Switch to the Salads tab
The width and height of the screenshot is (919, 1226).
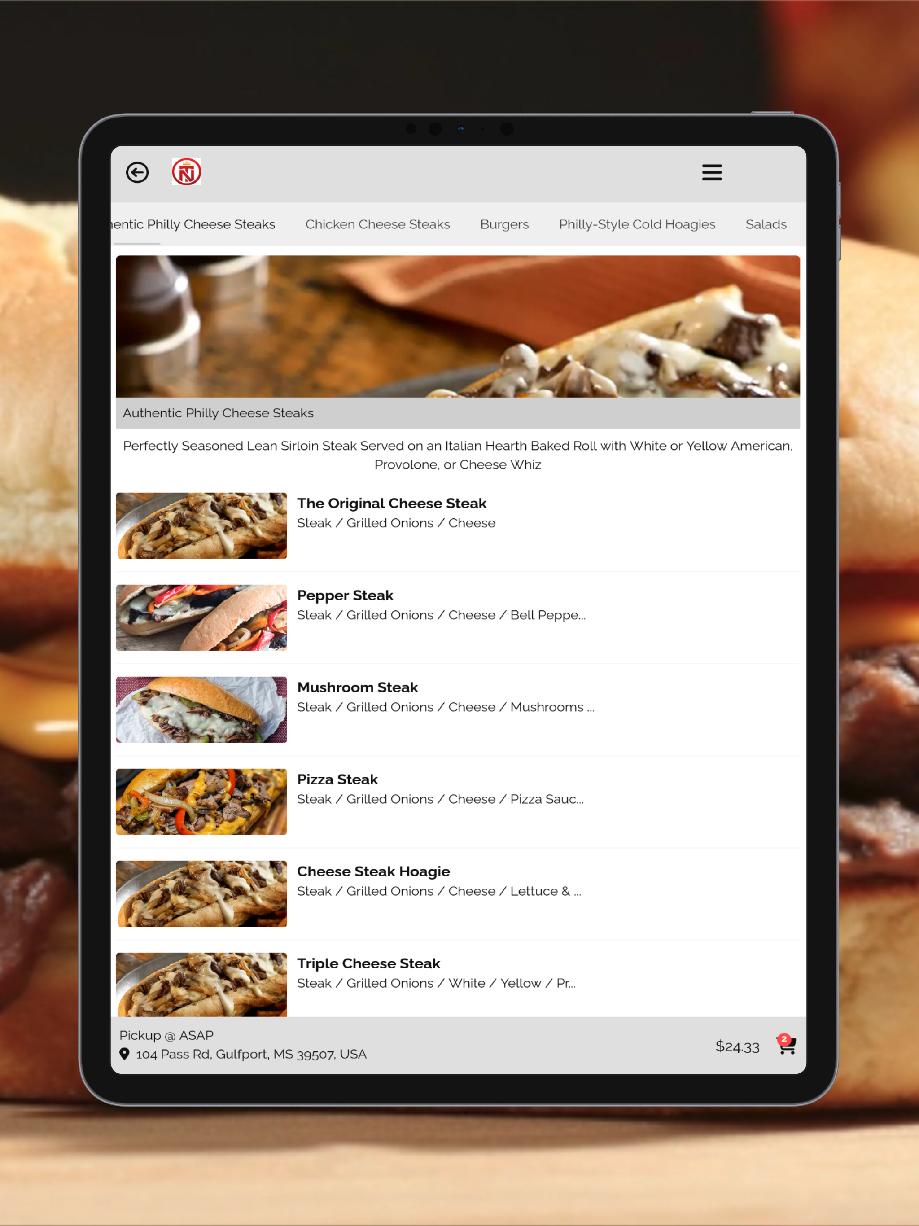point(766,224)
